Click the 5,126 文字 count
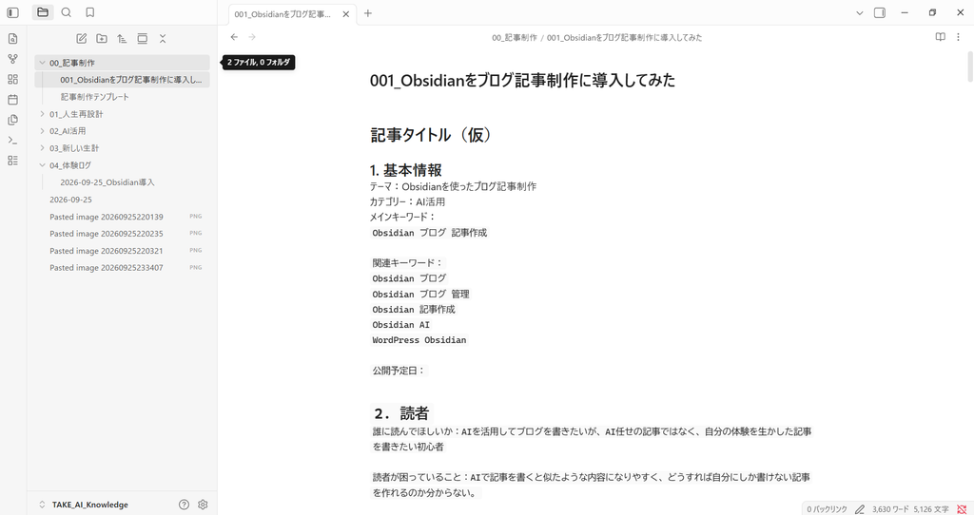This screenshot has height=515, width=974. (x=930, y=509)
